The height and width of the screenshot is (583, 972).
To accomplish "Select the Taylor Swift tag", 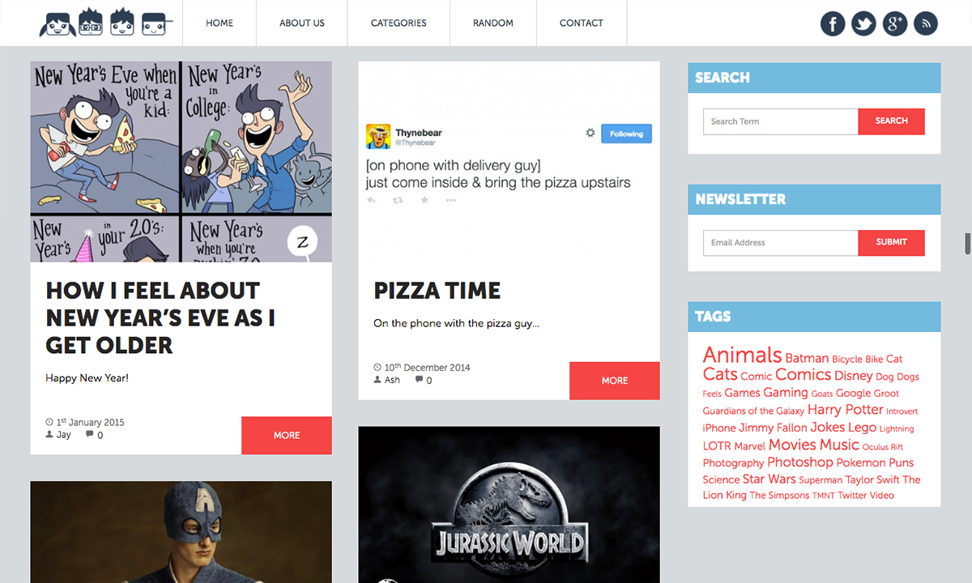I will click(872, 479).
